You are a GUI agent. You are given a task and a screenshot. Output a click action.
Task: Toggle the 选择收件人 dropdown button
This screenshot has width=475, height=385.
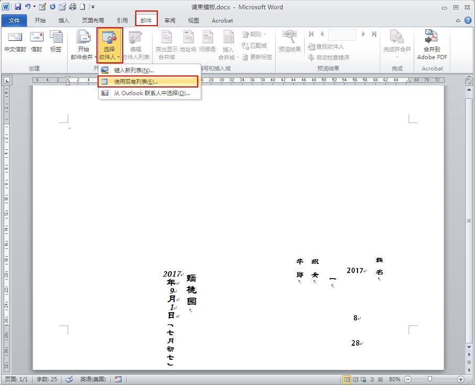tap(110, 45)
